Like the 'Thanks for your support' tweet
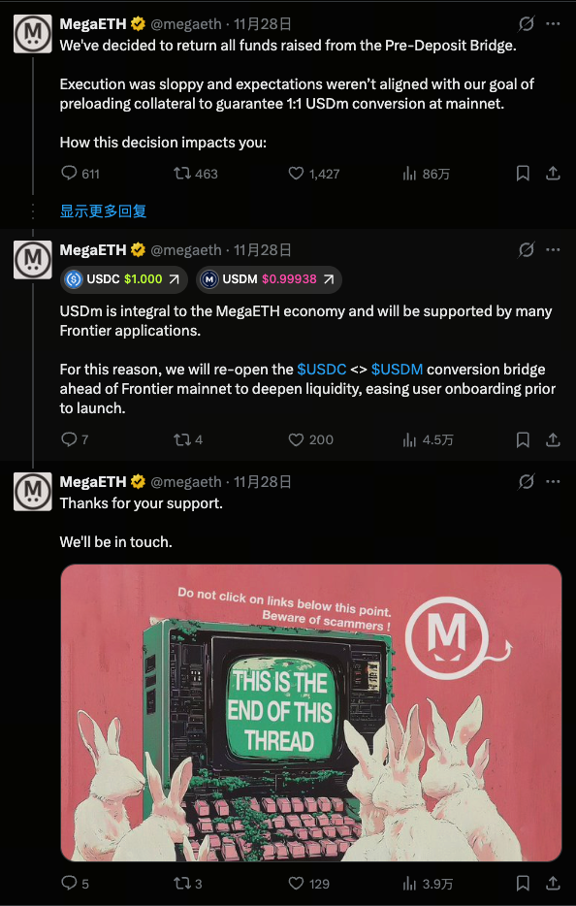 tap(308, 884)
